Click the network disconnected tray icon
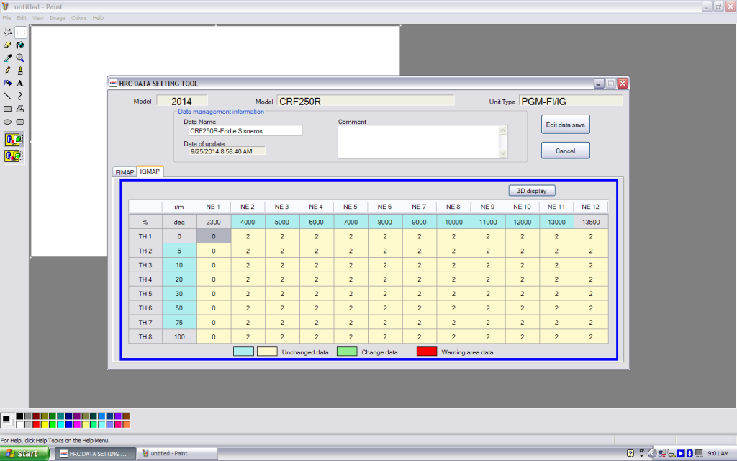 (662, 454)
